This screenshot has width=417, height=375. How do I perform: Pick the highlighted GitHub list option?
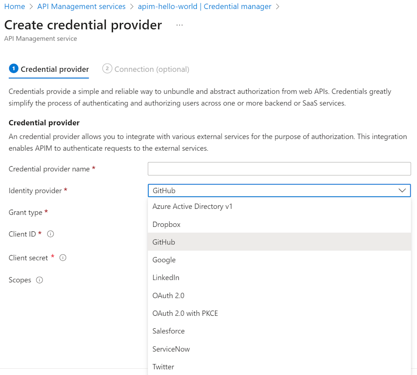pos(279,242)
